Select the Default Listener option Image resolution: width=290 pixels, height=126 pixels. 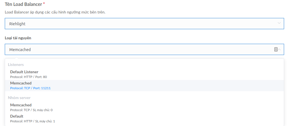[144, 74]
